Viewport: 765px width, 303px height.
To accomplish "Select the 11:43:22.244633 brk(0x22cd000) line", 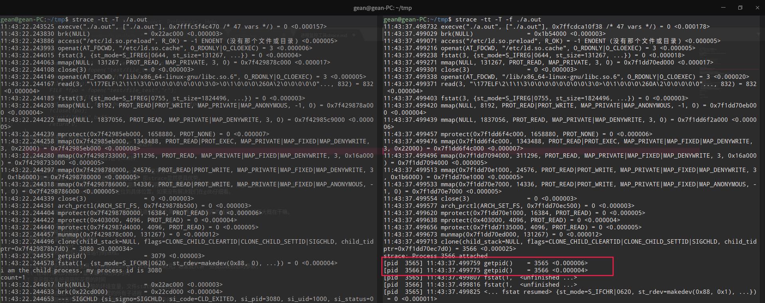I will coord(111,291).
